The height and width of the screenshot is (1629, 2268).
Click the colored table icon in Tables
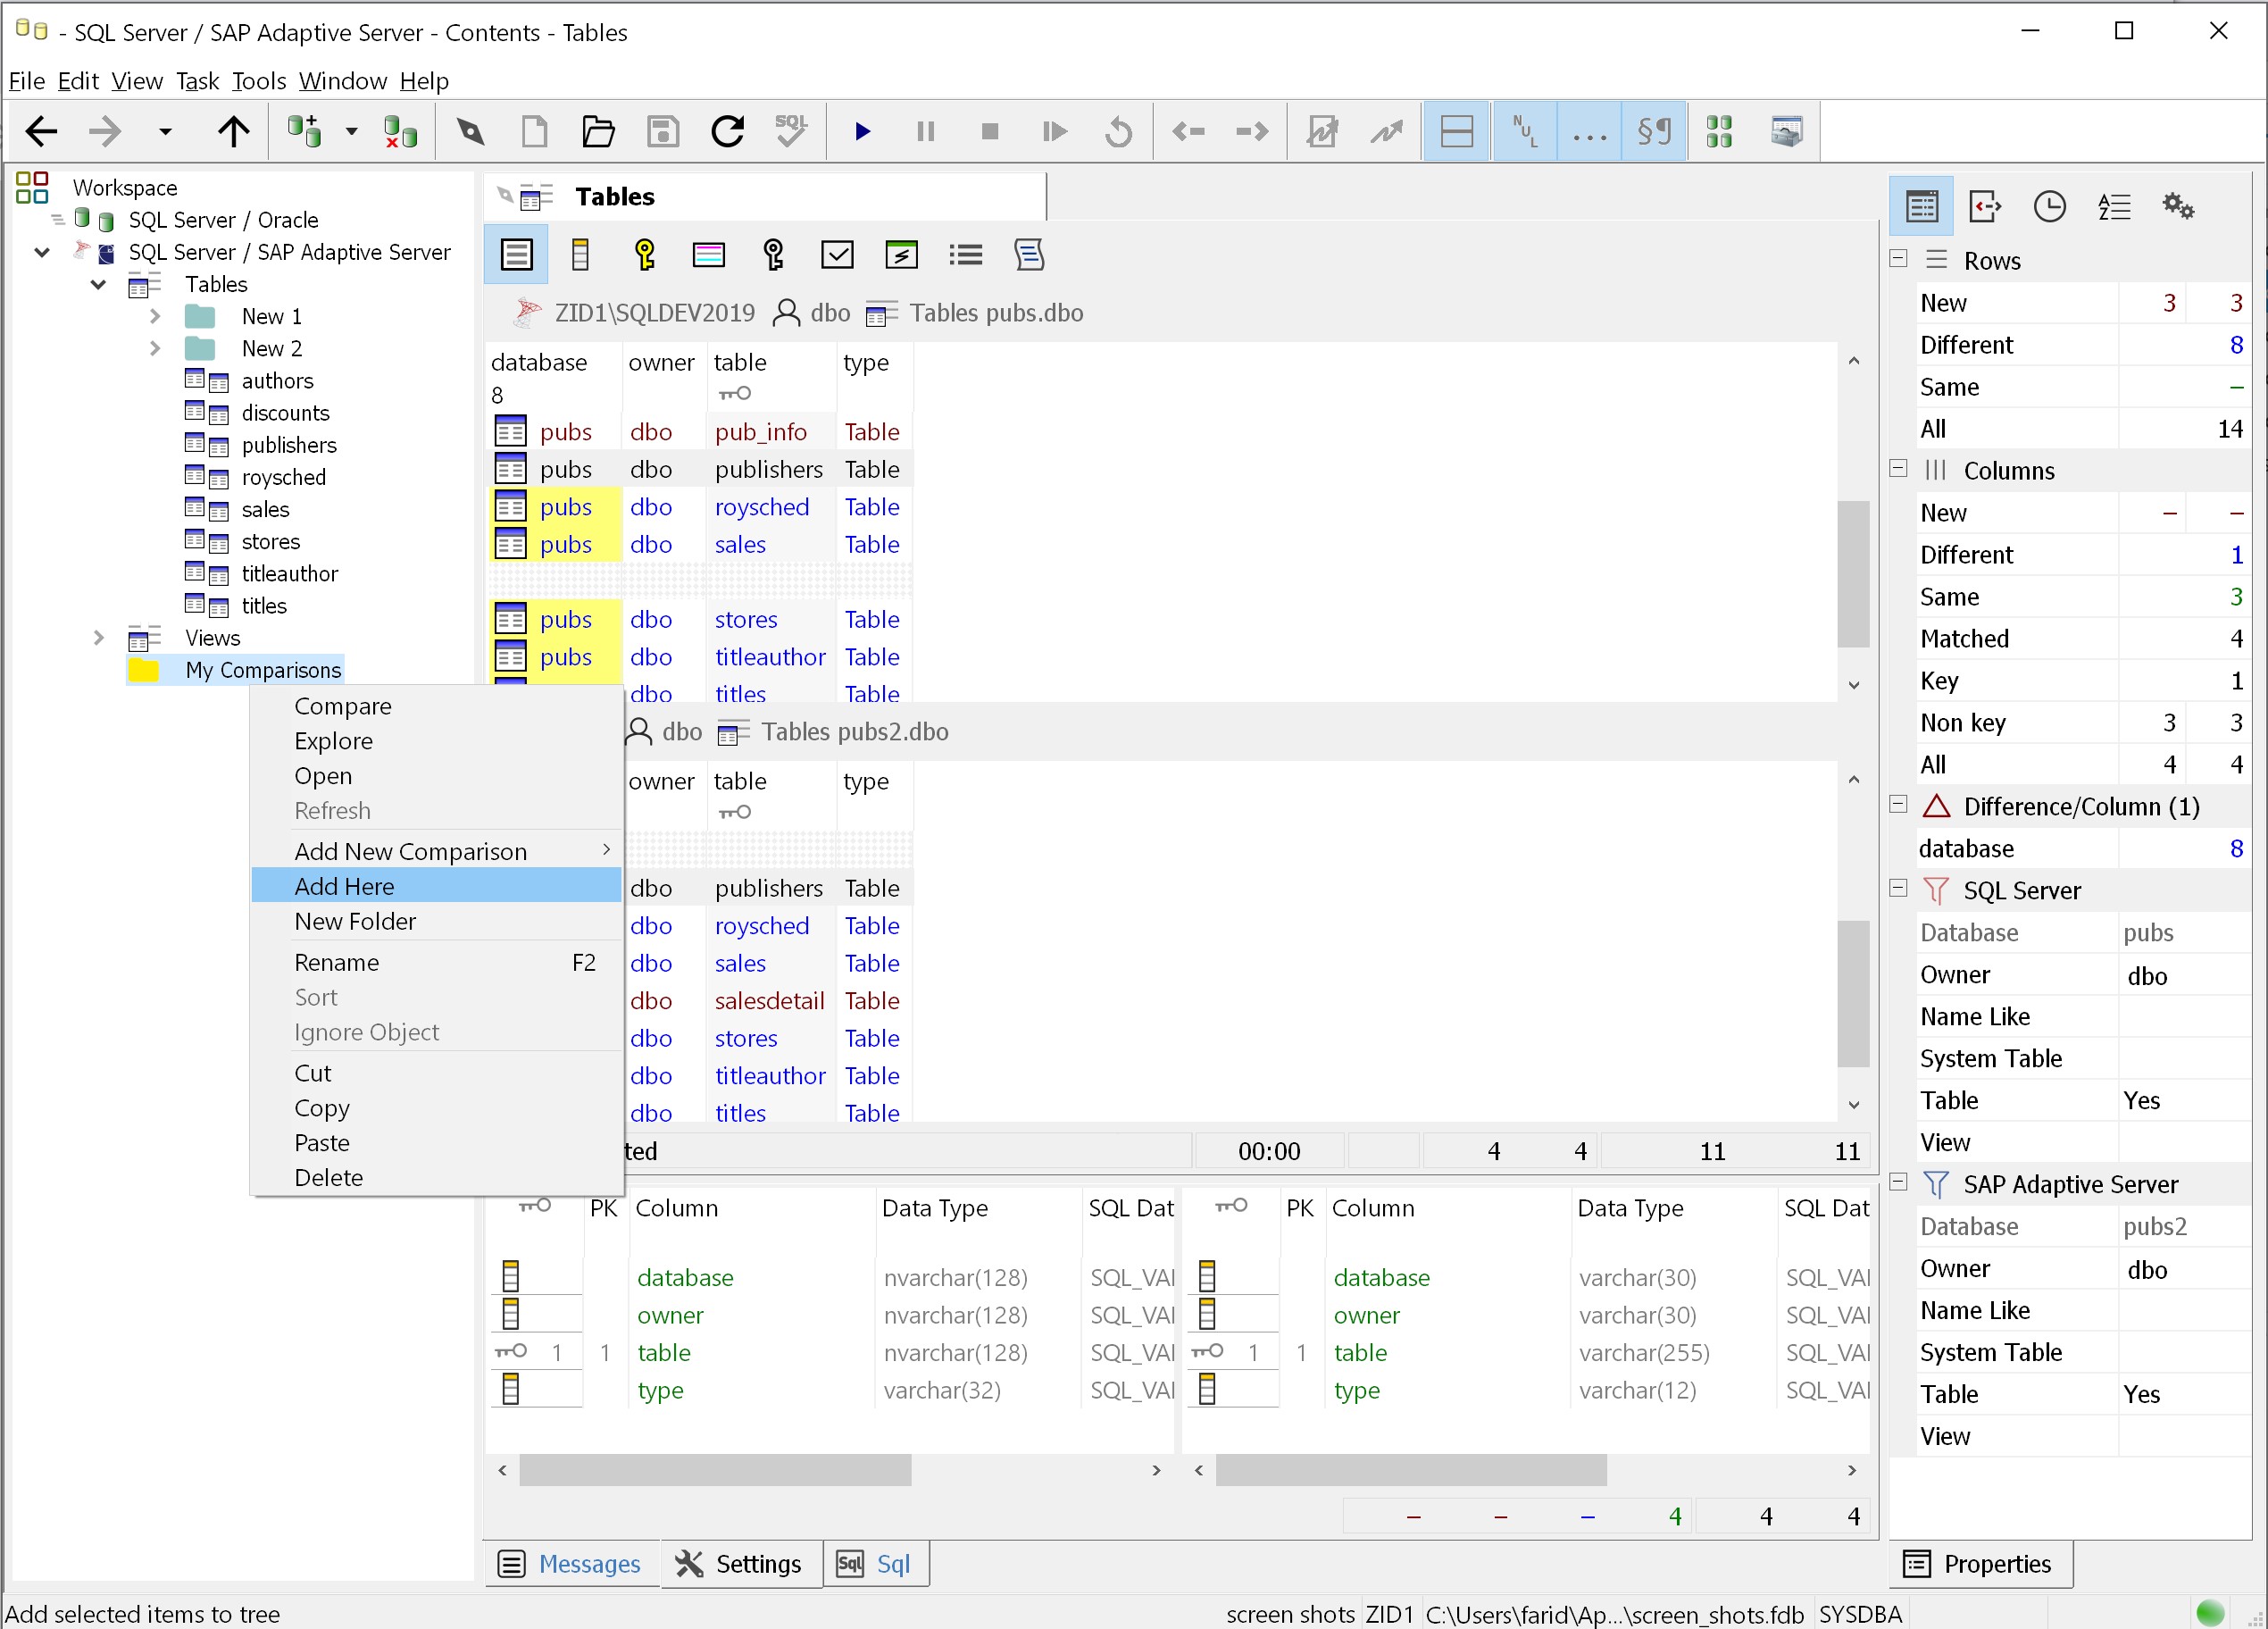708,255
